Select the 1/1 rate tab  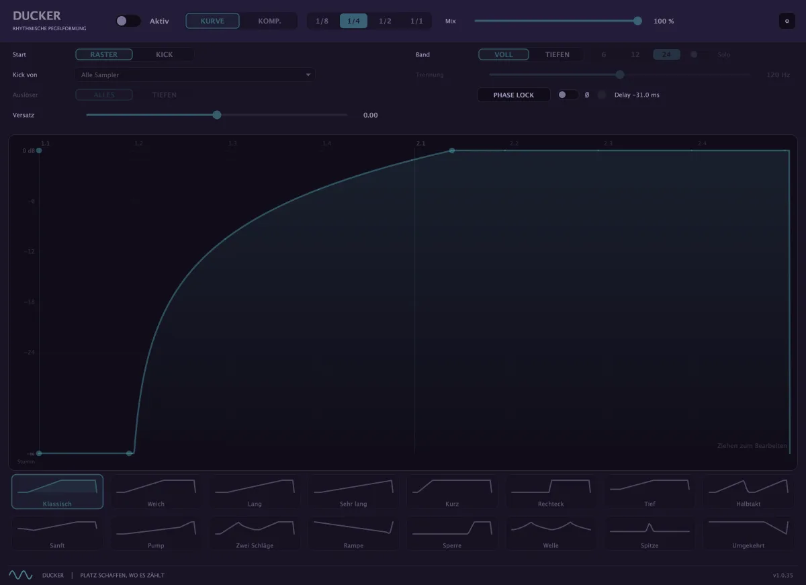[417, 21]
